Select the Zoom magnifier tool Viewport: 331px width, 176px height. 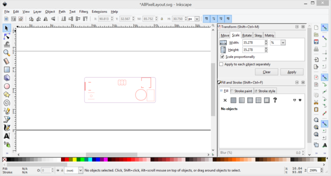coord(7,53)
